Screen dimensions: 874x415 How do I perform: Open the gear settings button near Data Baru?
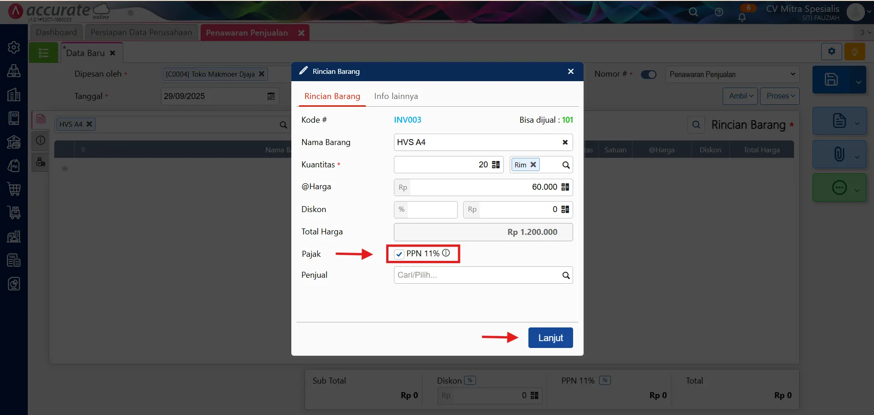pos(831,52)
